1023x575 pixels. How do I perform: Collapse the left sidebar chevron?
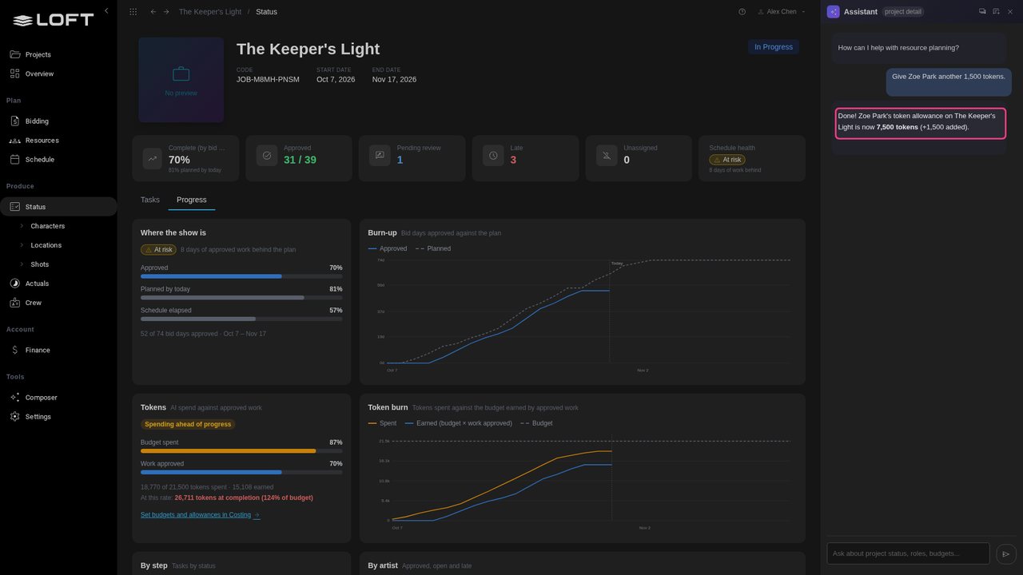click(x=106, y=11)
